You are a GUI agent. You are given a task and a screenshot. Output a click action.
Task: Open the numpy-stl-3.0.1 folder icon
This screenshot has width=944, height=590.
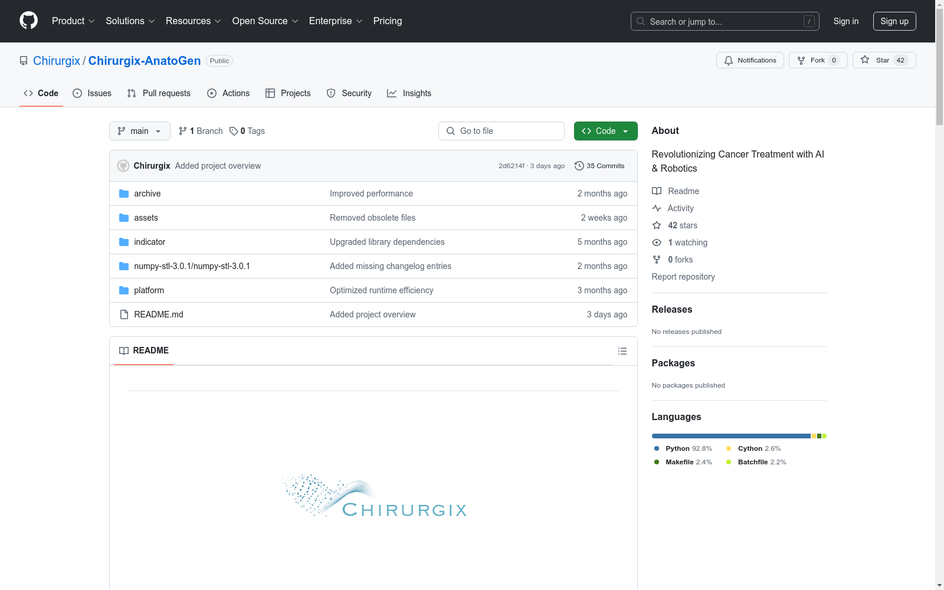[x=124, y=266]
